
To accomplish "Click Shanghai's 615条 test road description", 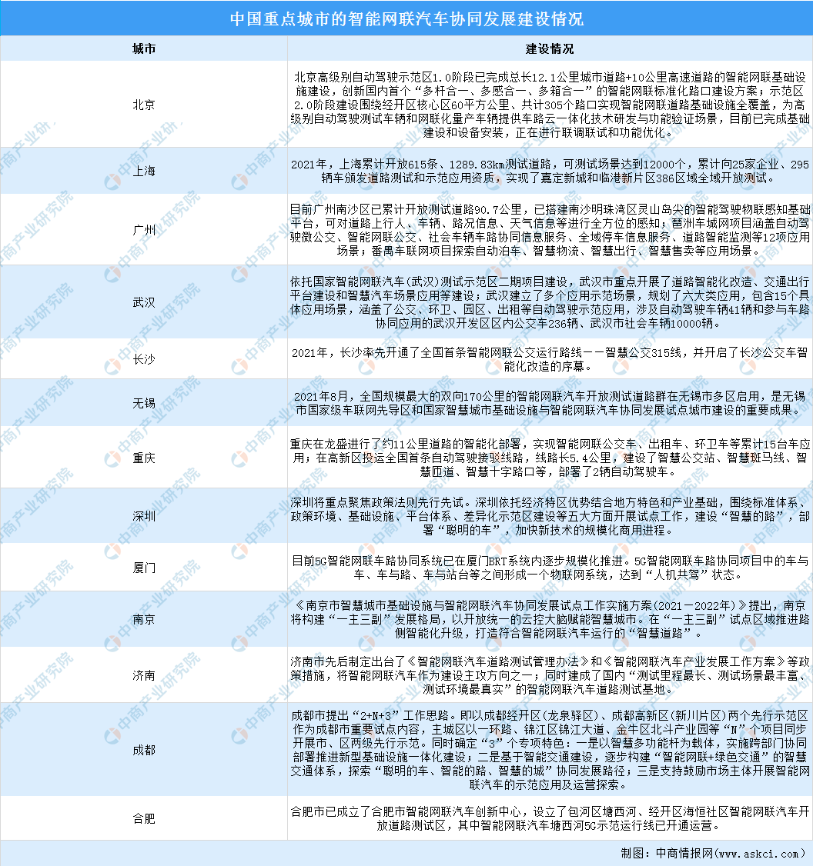I will 549,171.
